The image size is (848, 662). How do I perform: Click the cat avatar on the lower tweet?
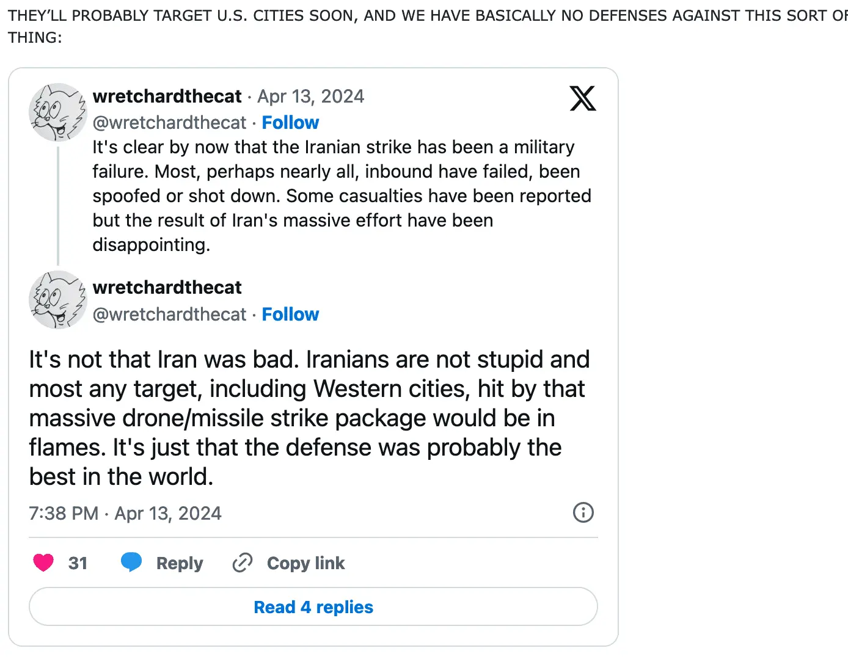click(58, 300)
